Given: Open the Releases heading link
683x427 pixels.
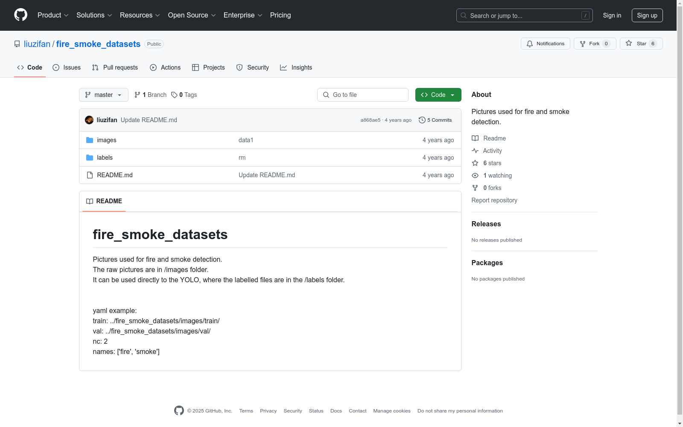Looking at the screenshot, I should click(486, 224).
